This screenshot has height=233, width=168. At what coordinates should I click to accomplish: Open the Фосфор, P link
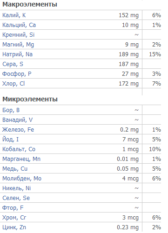17,74
